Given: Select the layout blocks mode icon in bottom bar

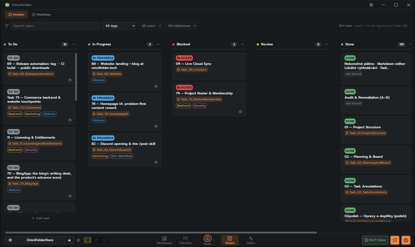Looking at the screenshot, I should [105, 240].
